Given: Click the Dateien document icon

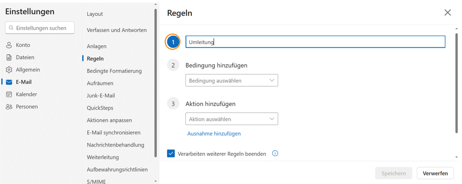Looking at the screenshot, I should click(x=9, y=58).
